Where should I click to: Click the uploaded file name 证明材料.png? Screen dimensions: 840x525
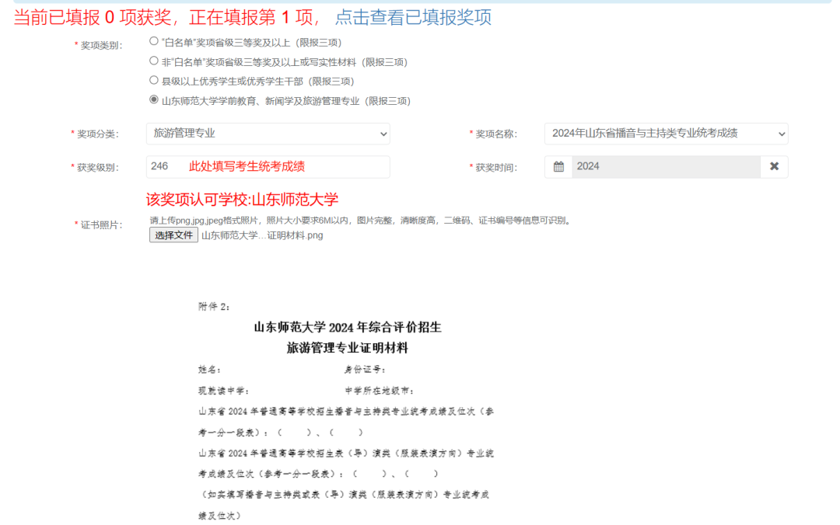pos(262,235)
